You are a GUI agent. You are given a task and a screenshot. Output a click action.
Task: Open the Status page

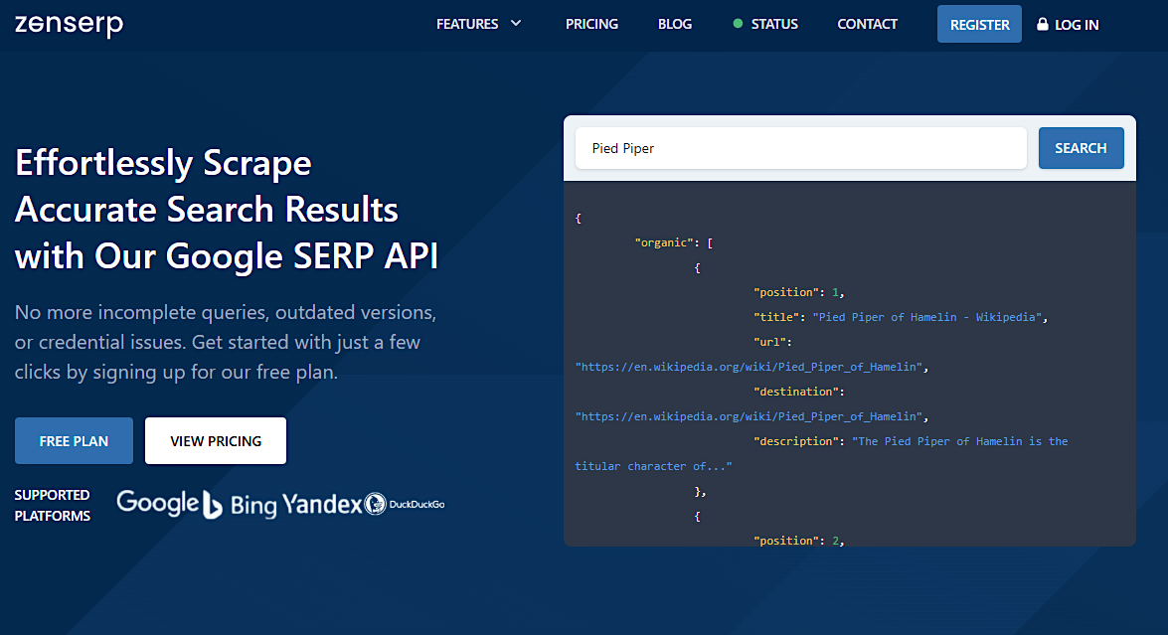774,24
